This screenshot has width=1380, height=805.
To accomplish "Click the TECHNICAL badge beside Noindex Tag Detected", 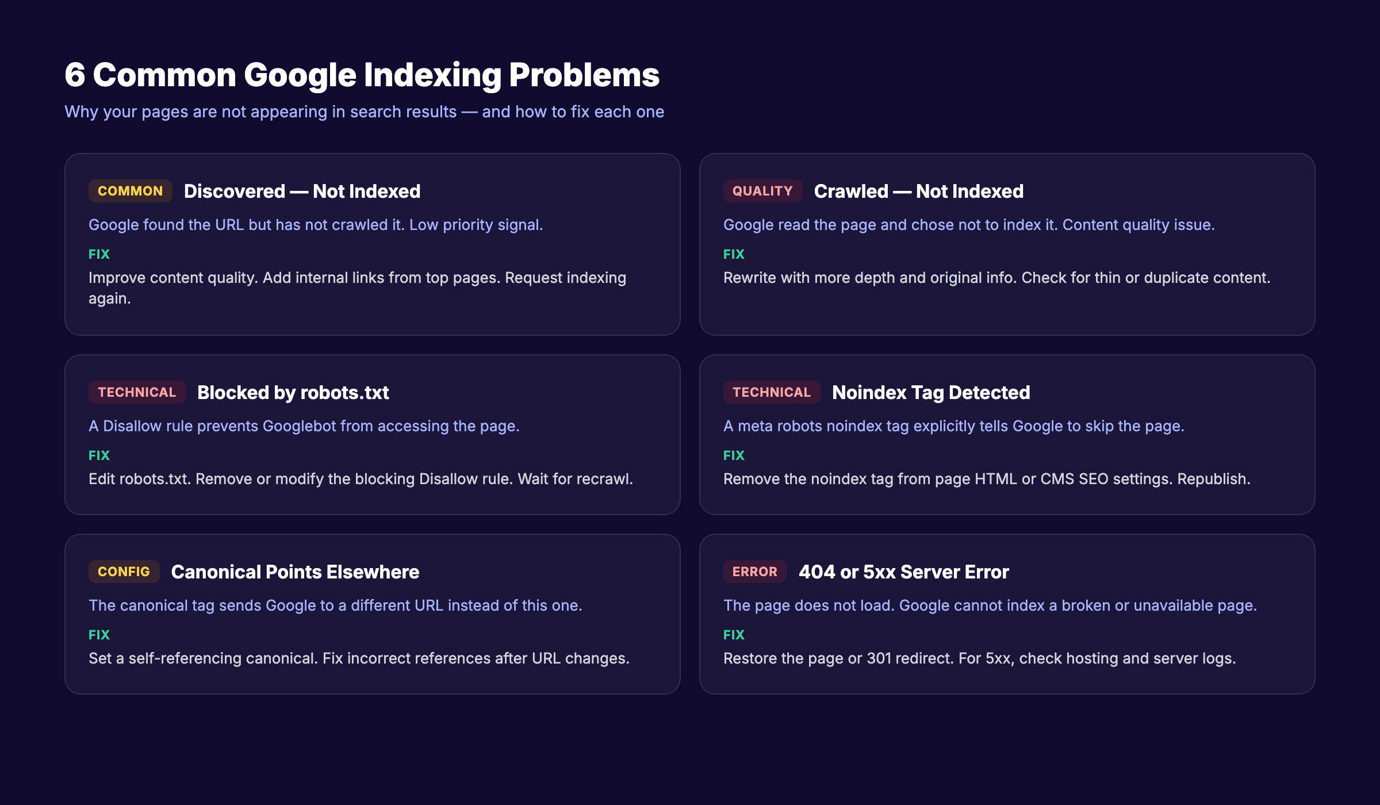I will point(772,392).
